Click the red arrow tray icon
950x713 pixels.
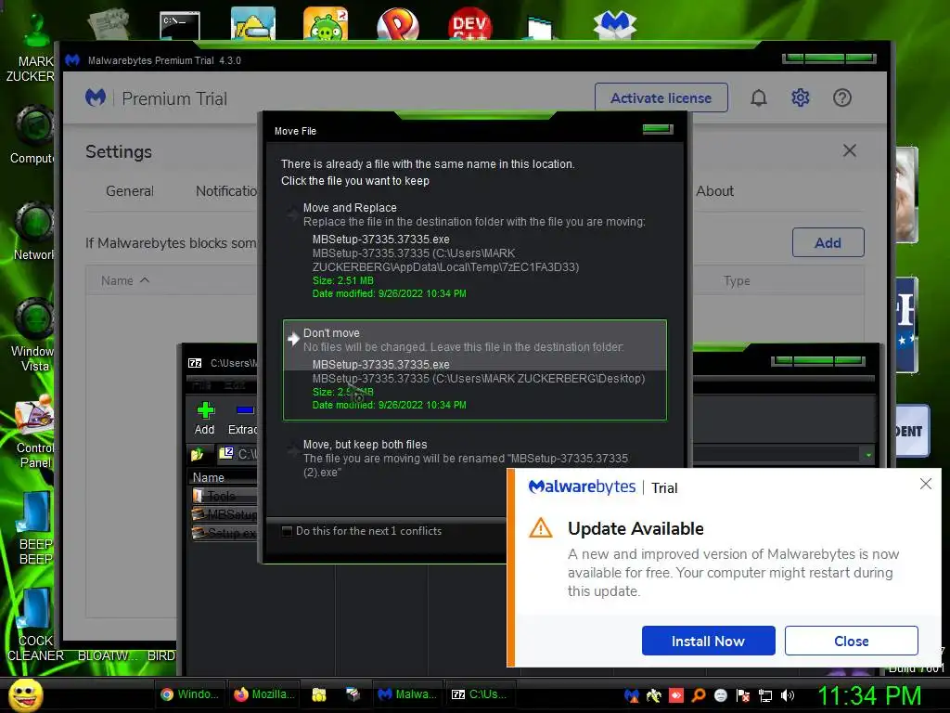tap(676, 695)
